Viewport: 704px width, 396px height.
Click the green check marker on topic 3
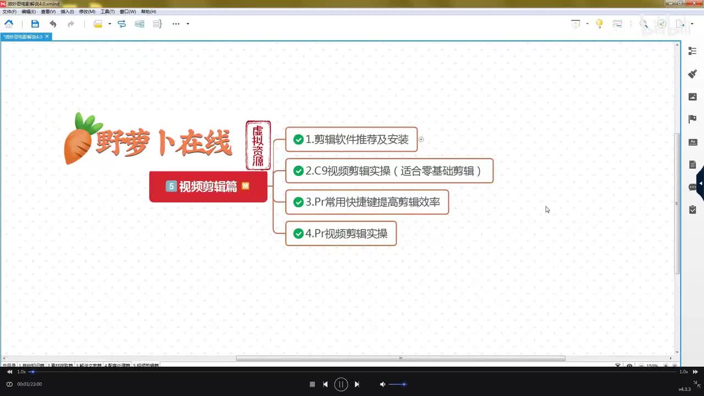pos(298,202)
